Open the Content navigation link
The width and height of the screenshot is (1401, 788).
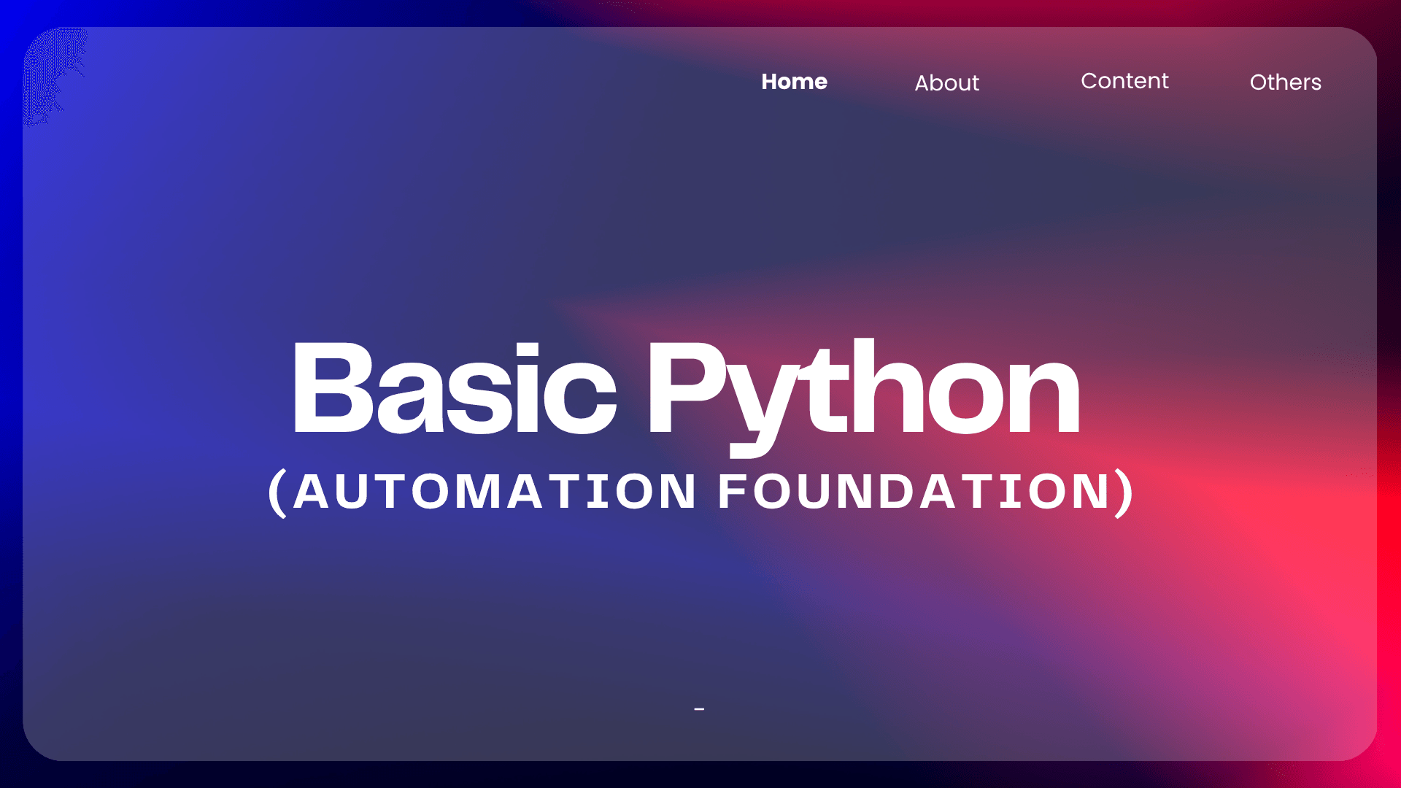(x=1124, y=81)
